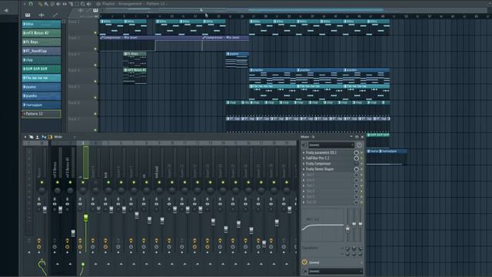The image size is (492, 277).
Task: Select BAM BAM BAM pattern in picker
Action: 42,68
